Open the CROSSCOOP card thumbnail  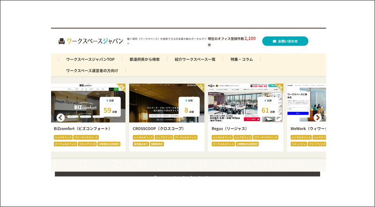point(167,103)
